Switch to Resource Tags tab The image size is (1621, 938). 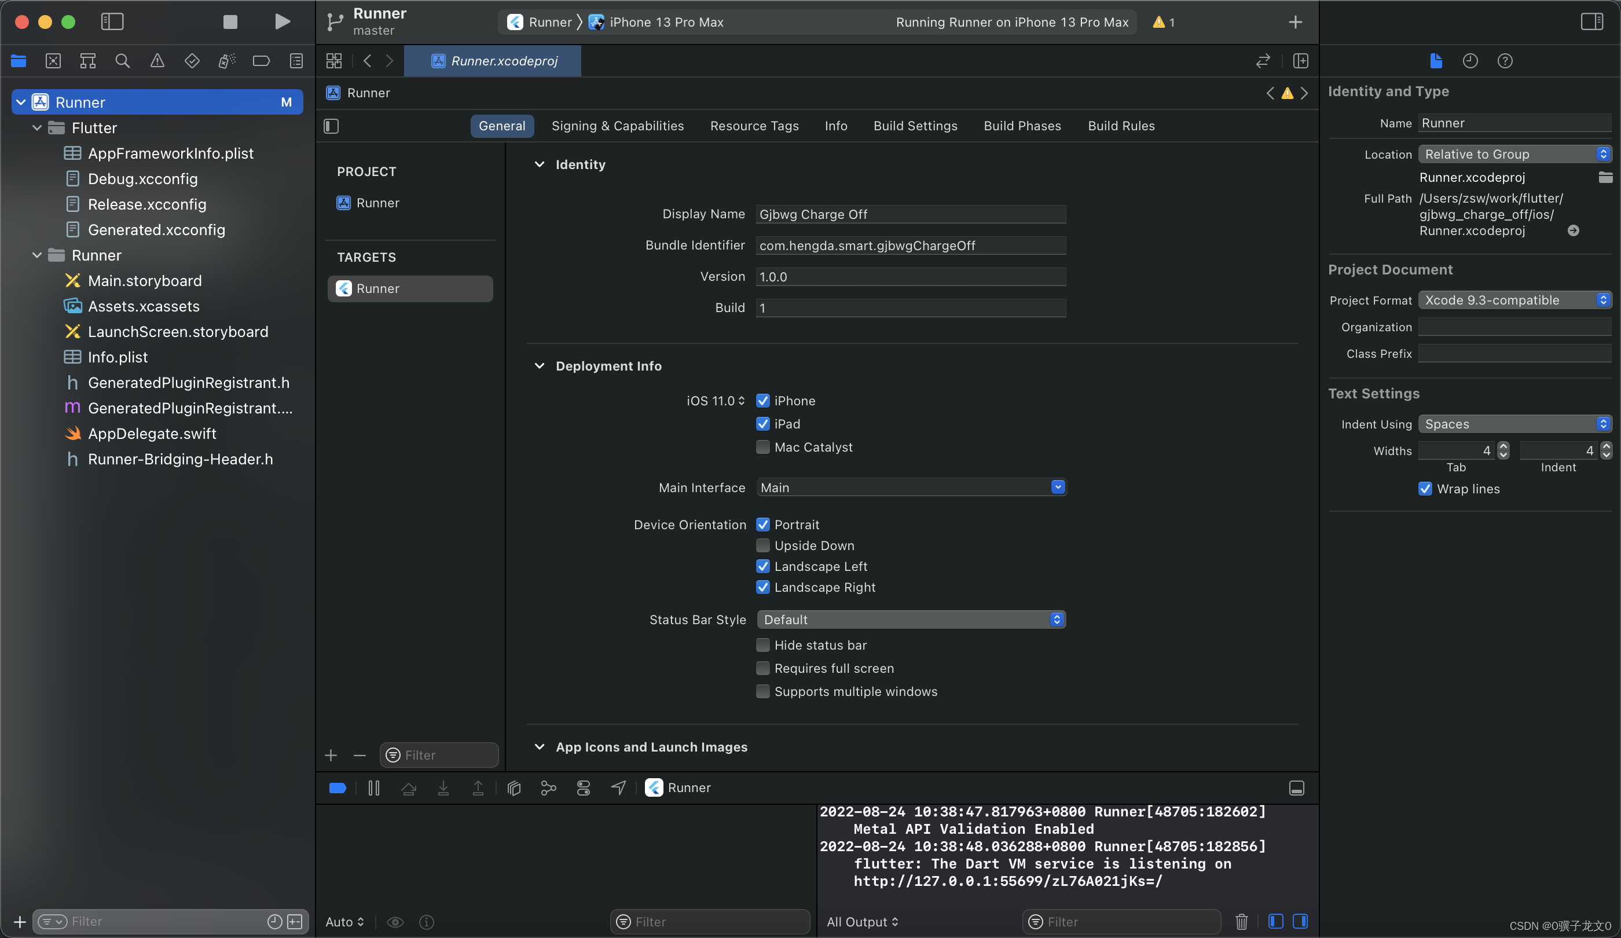(x=754, y=126)
